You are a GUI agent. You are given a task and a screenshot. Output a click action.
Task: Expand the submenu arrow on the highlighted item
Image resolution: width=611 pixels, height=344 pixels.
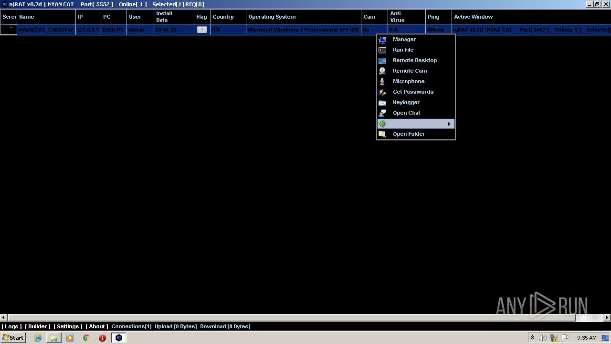449,124
